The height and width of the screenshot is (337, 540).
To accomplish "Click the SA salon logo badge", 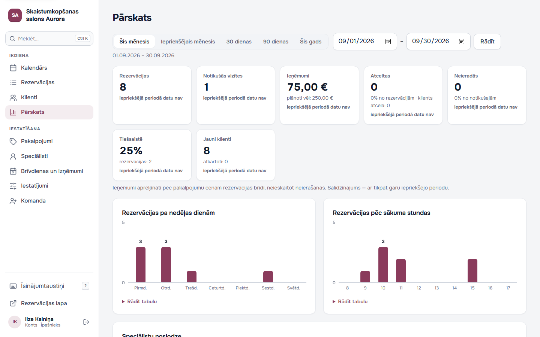I will (x=15, y=15).
